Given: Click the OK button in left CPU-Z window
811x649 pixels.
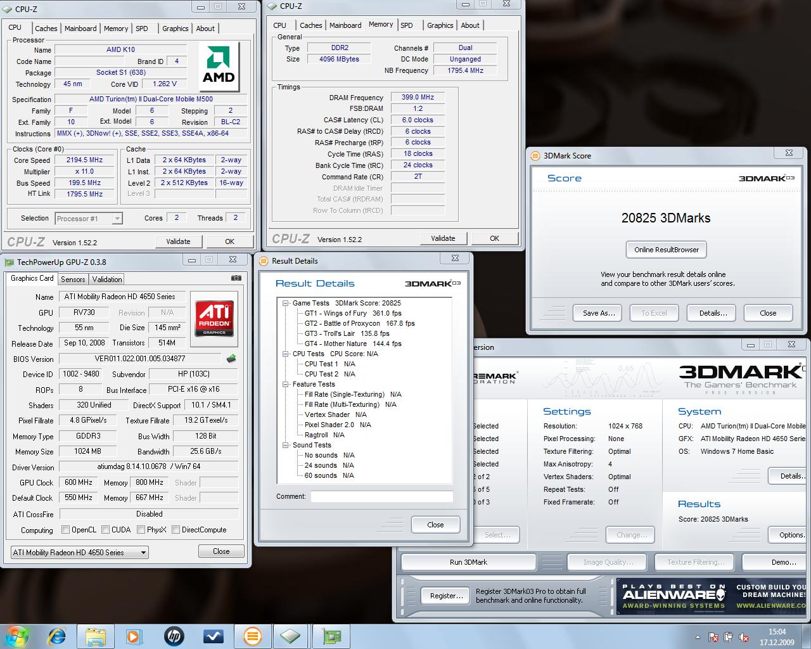Looking at the screenshot, I should click(x=229, y=241).
